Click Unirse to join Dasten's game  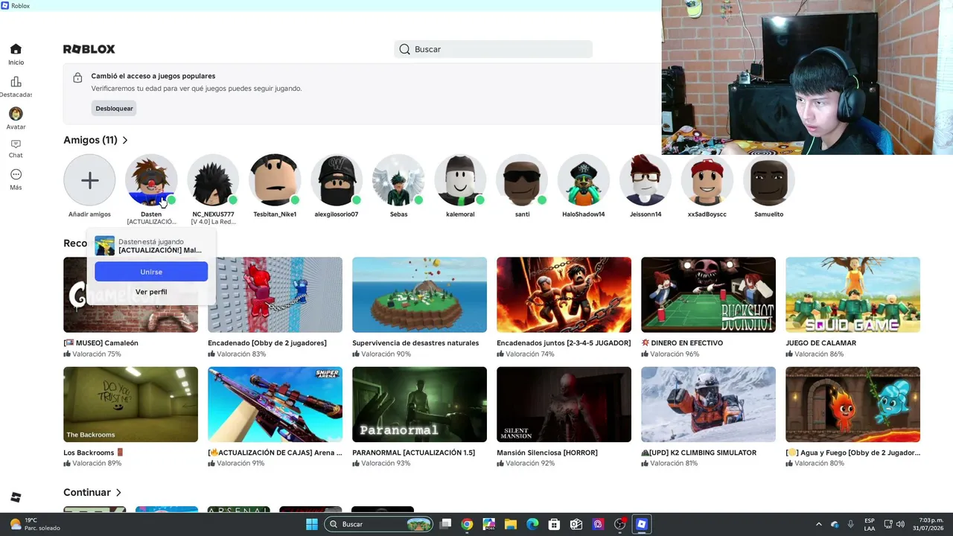[151, 272]
